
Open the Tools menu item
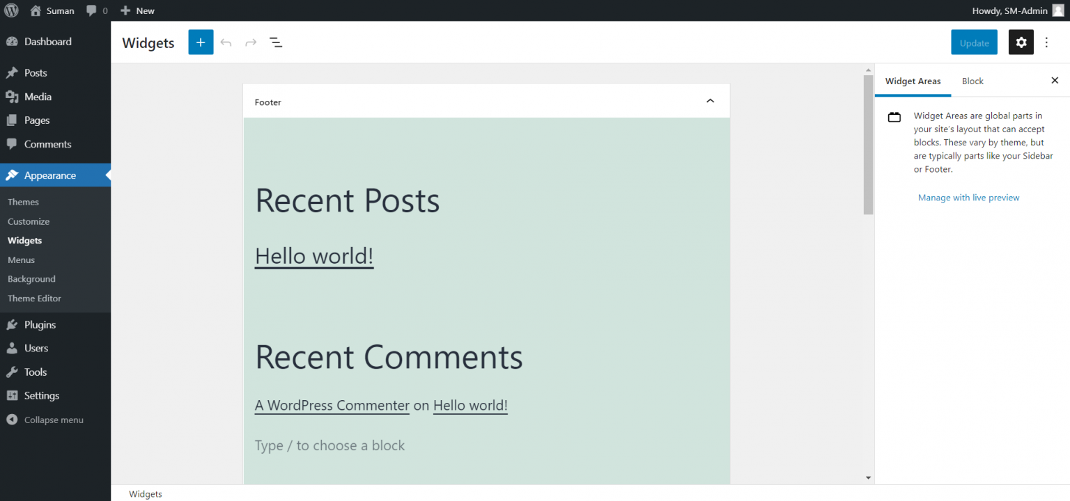pyautogui.click(x=55, y=372)
